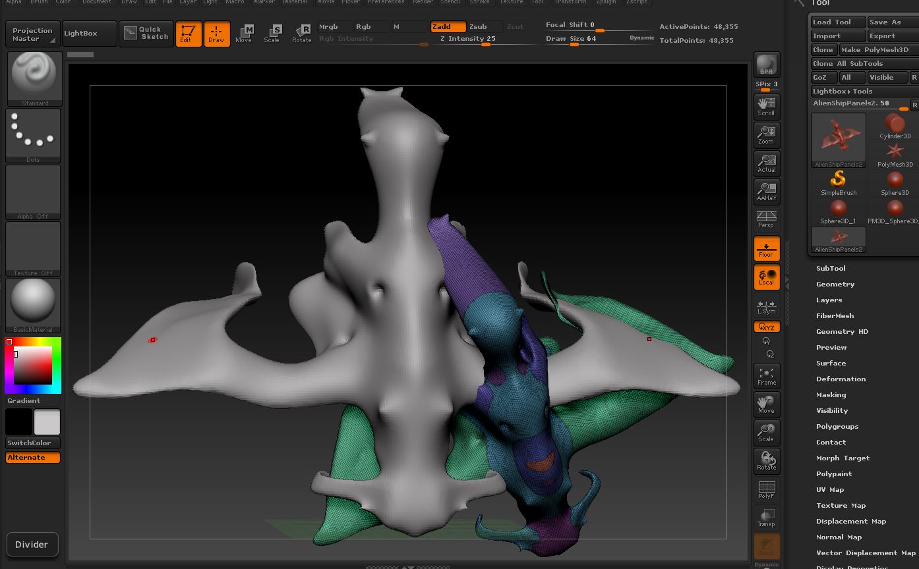Toggle PolyF polyframe display
Viewport: 919px width, 569px height.
[x=767, y=489]
